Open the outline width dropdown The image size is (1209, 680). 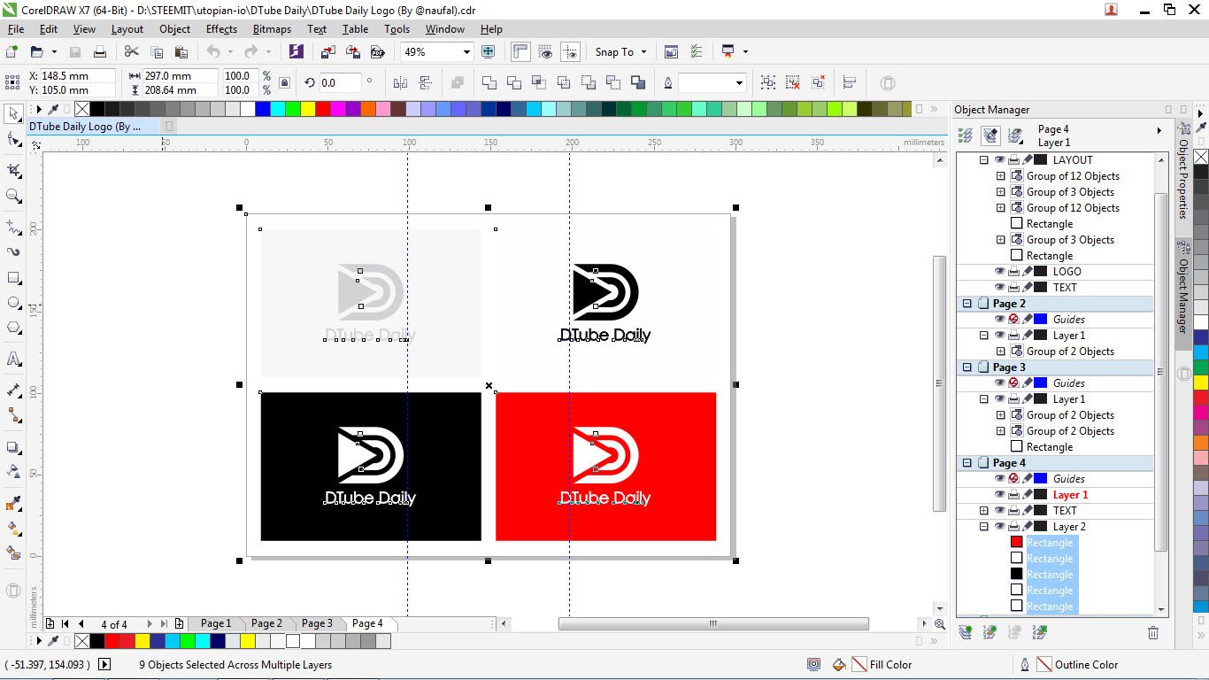pyautogui.click(x=739, y=83)
